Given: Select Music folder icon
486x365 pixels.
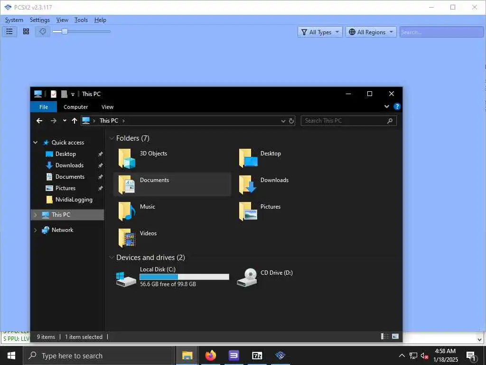Looking at the screenshot, I should pos(127,211).
